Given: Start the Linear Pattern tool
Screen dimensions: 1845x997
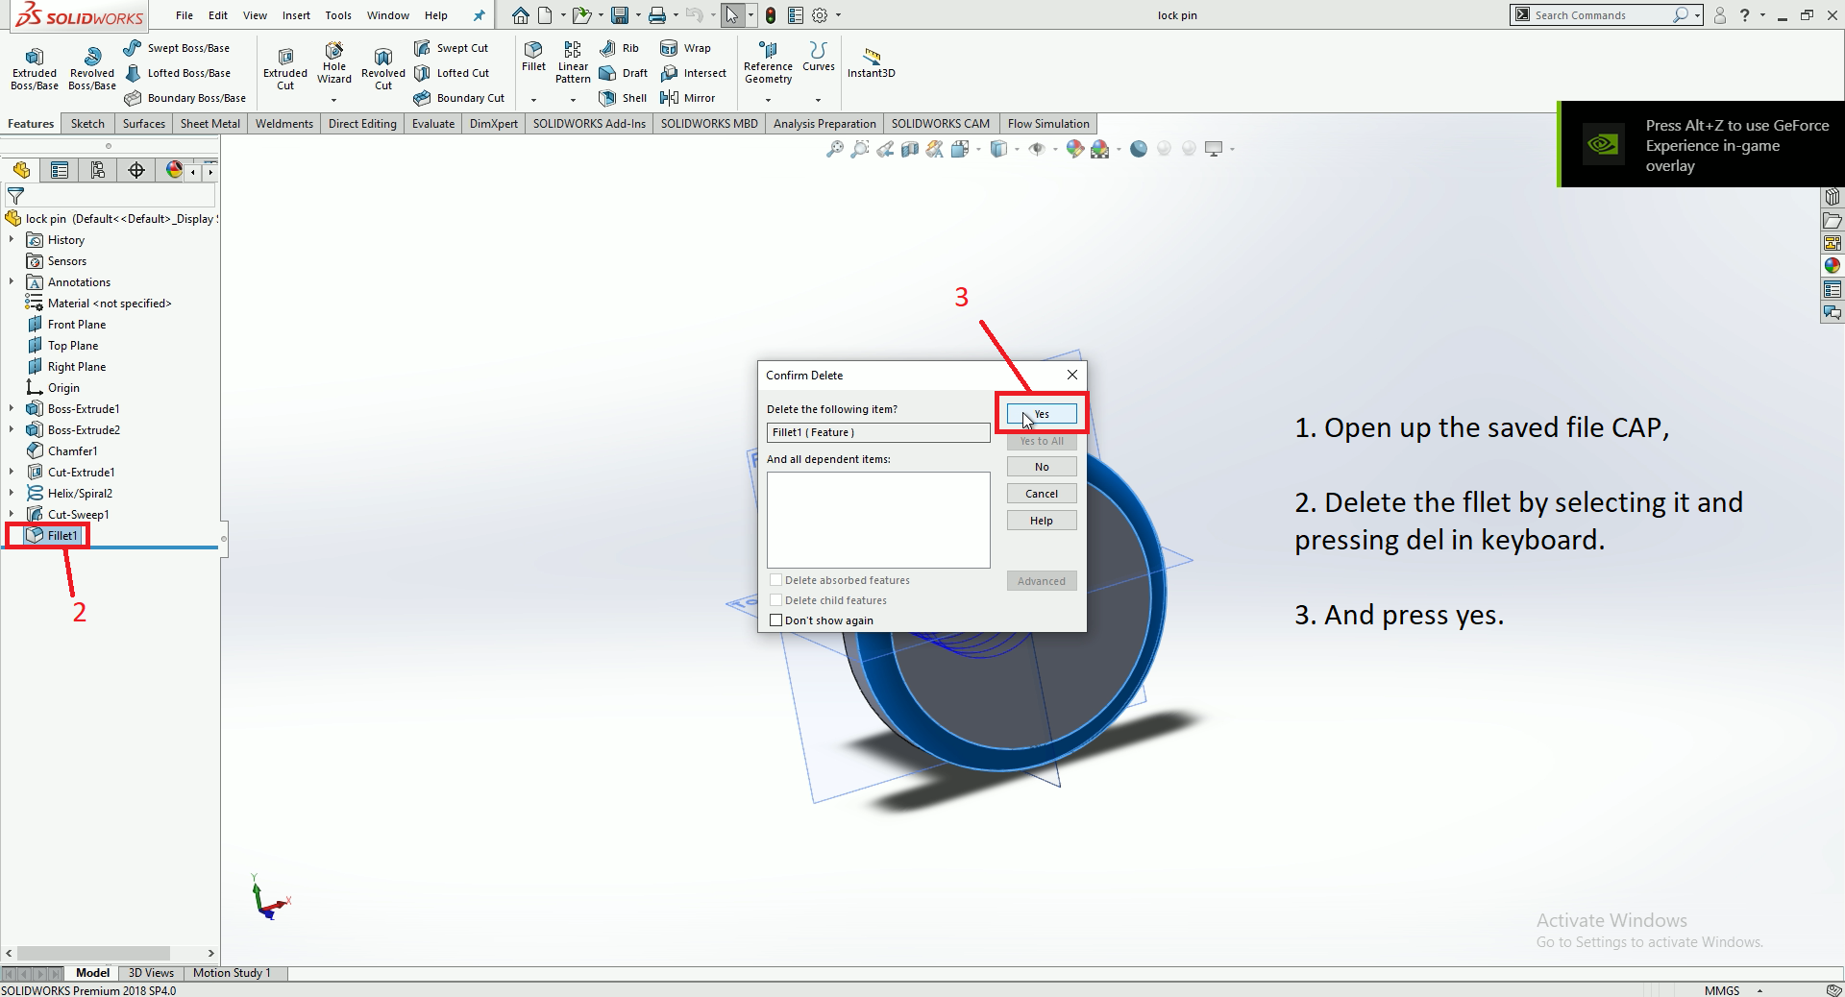Looking at the screenshot, I should (x=573, y=62).
